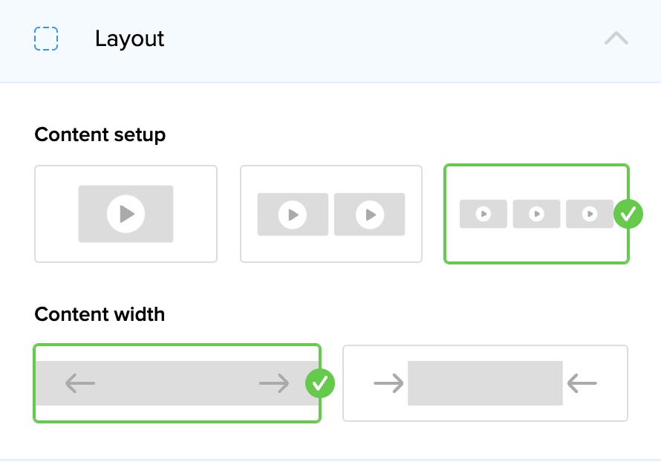This screenshot has height=462, width=661.
Task: Collapse the Layout section with the chevron
Action: [616, 39]
